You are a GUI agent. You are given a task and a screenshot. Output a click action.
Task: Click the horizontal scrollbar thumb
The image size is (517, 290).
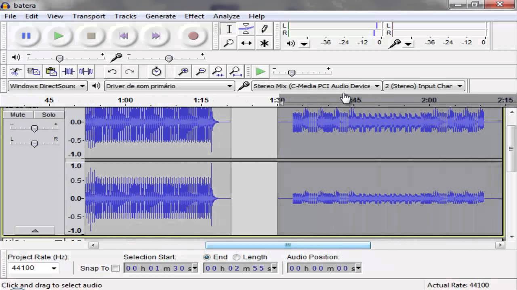click(x=288, y=245)
